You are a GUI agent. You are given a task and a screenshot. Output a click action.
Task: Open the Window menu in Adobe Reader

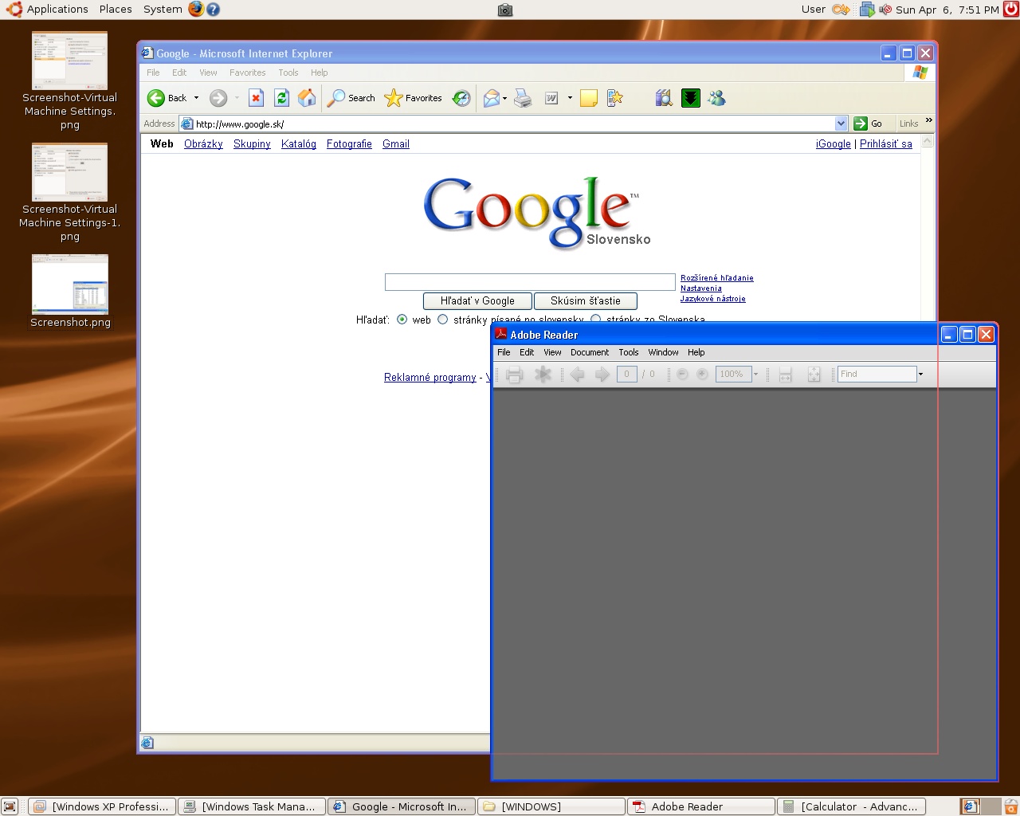pyautogui.click(x=663, y=352)
